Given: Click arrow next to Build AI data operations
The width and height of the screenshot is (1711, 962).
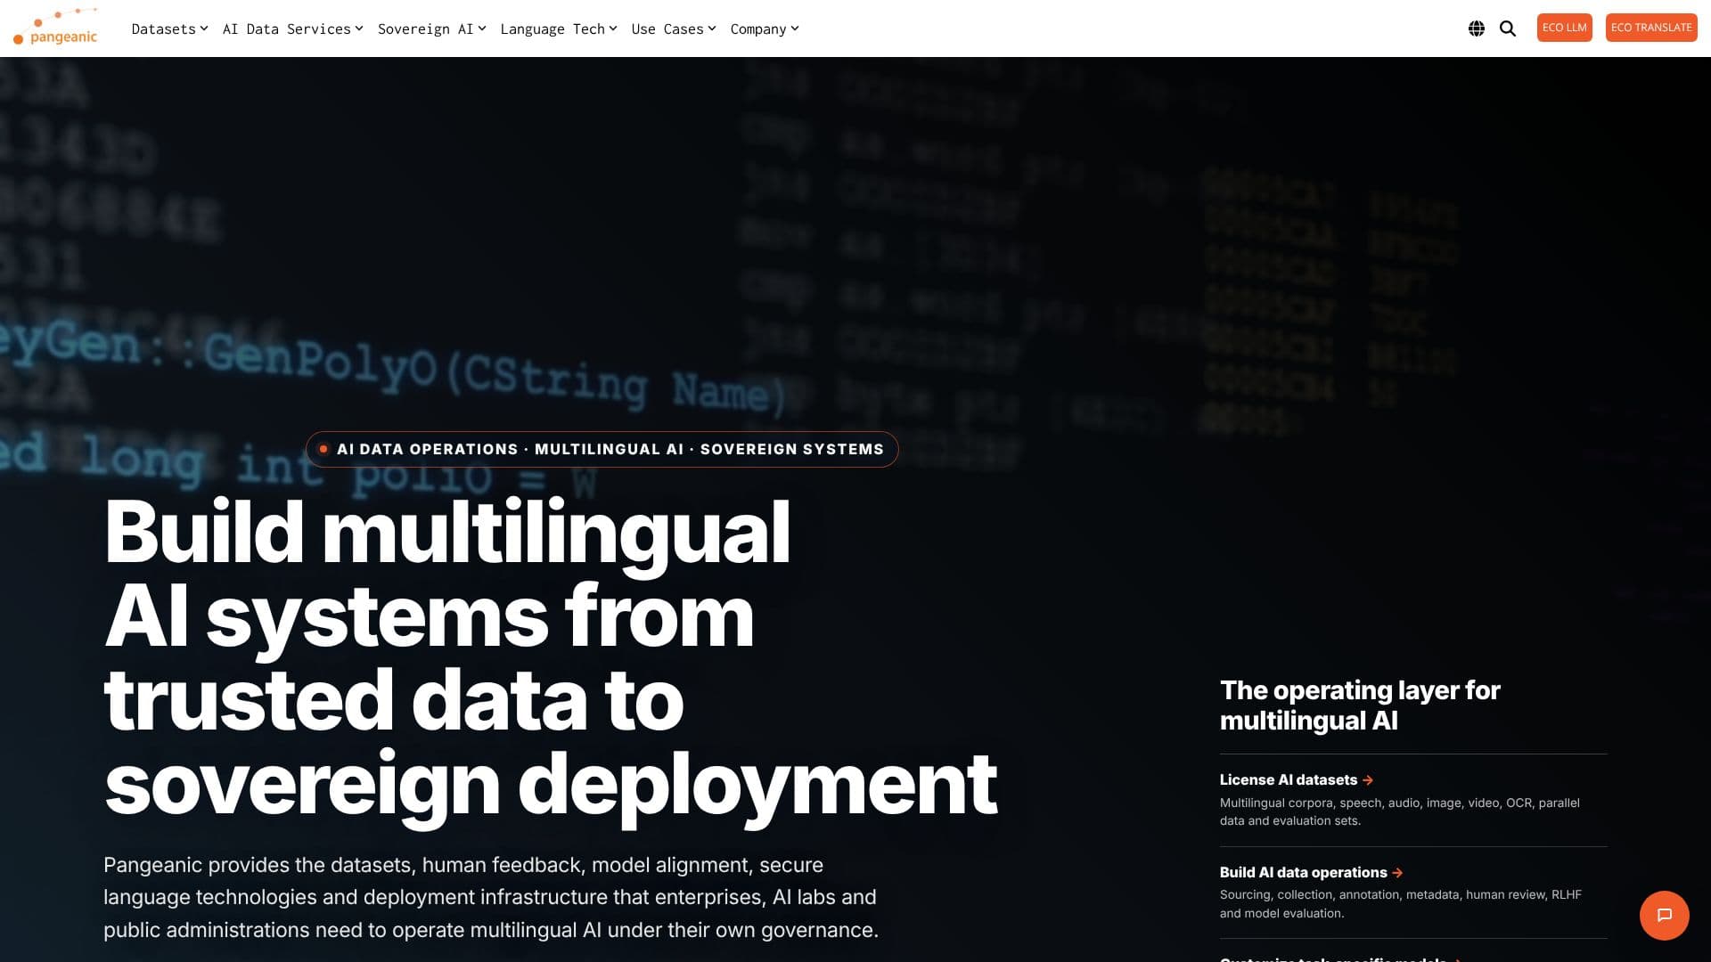Looking at the screenshot, I should (x=1397, y=873).
